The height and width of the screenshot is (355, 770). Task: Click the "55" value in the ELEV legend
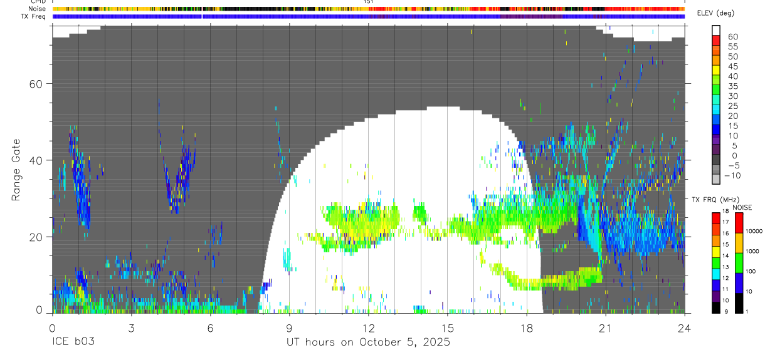tap(732, 47)
